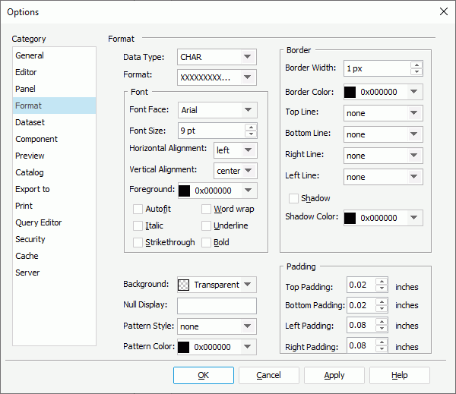This screenshot has height=394, width=456.
Task: Increase the Left Padding value
Action: point(382,322)
